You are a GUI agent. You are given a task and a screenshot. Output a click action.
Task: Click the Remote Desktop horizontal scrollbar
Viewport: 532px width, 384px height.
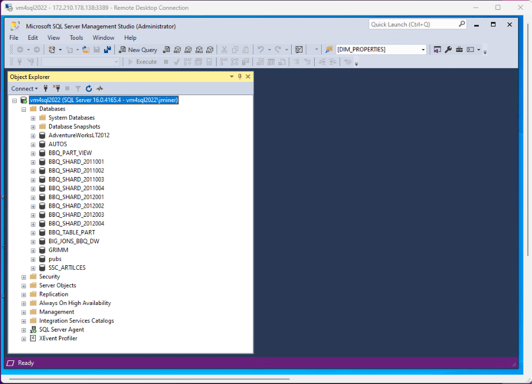point(149,379)
